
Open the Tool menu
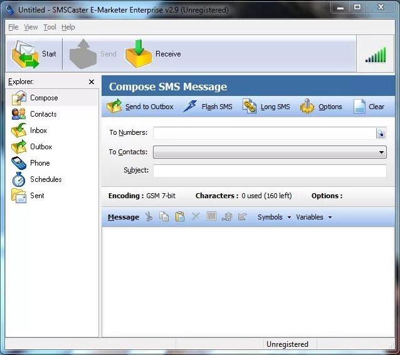click(x=50, y=27)
